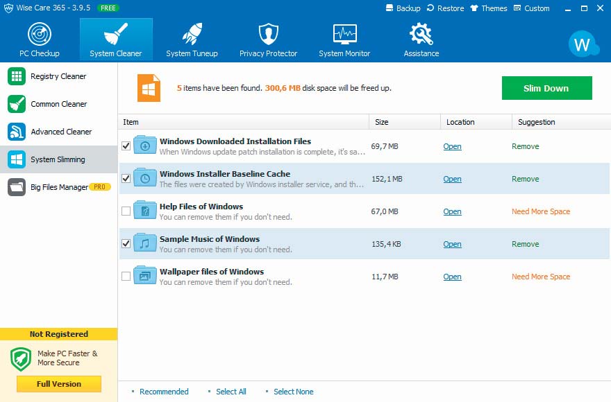The width and height of the screenshot is (611, 402).
Task: Open location of Sample Music of Windows
Action: (x=452, y=244)
